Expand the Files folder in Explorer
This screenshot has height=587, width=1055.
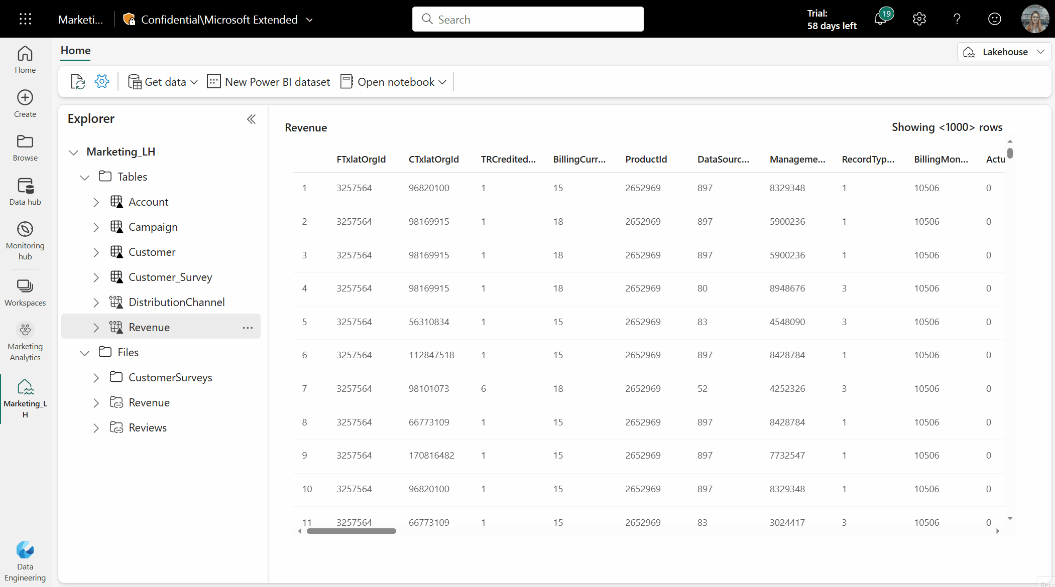coord(84,352)
